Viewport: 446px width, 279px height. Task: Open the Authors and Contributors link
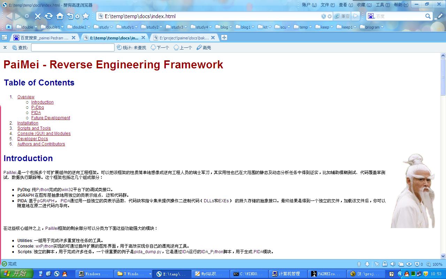pyautogui.click(x=41, y=144)
